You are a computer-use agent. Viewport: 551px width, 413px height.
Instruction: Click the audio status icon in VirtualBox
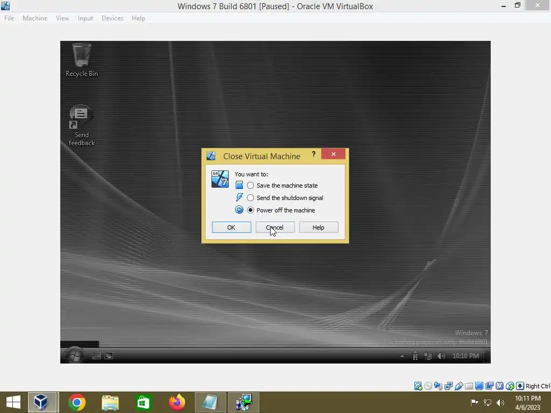click(x=438, y=386)
